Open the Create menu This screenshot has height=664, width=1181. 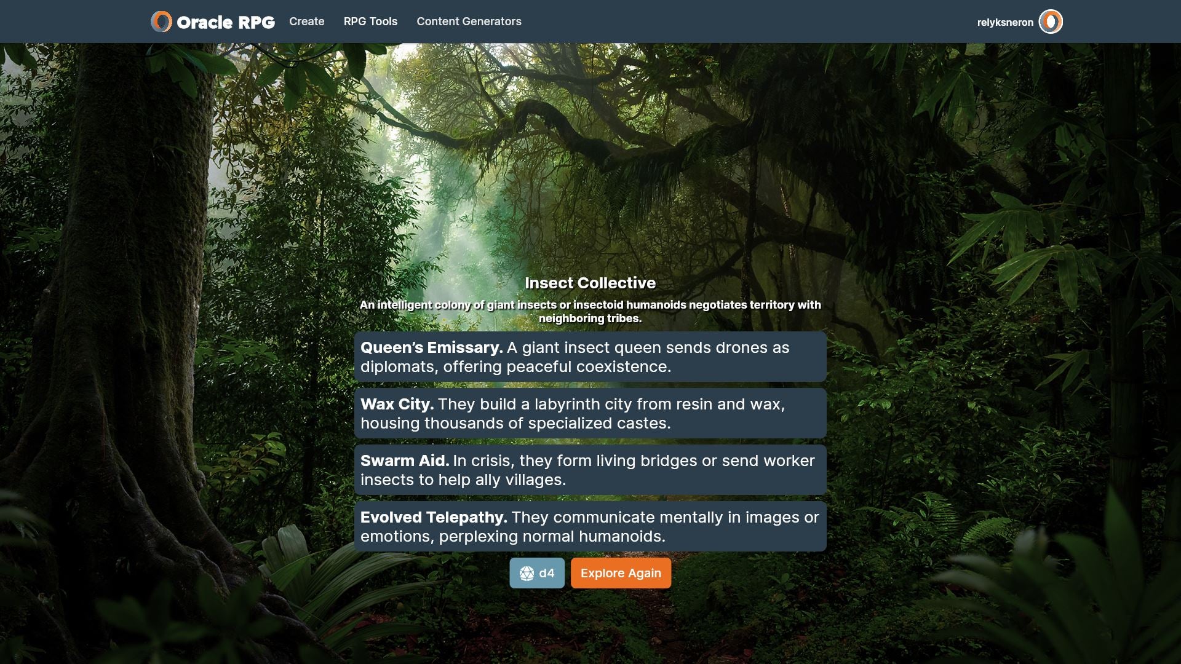306,22
